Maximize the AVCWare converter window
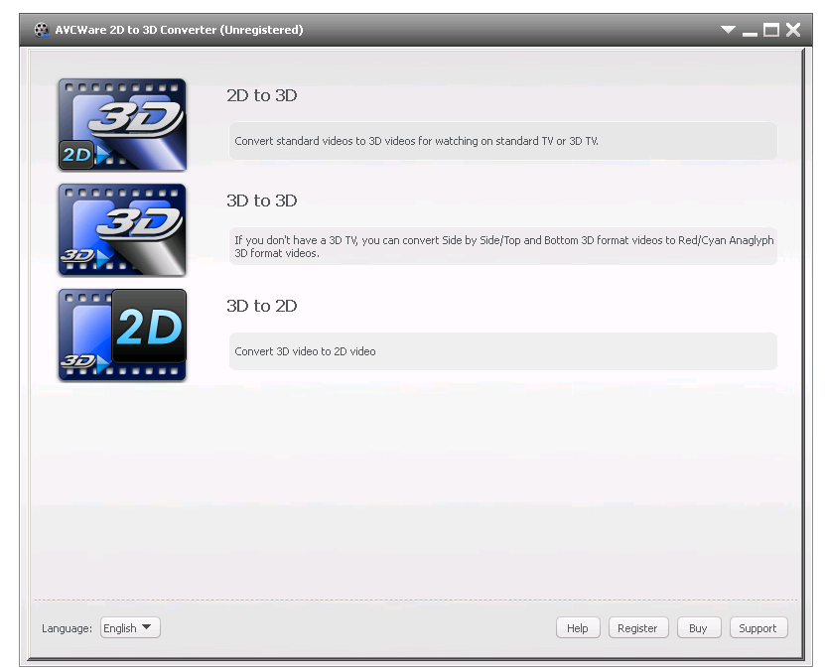 tap(771, 30)
